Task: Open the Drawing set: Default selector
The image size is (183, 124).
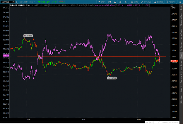Action: coord(170,122)
